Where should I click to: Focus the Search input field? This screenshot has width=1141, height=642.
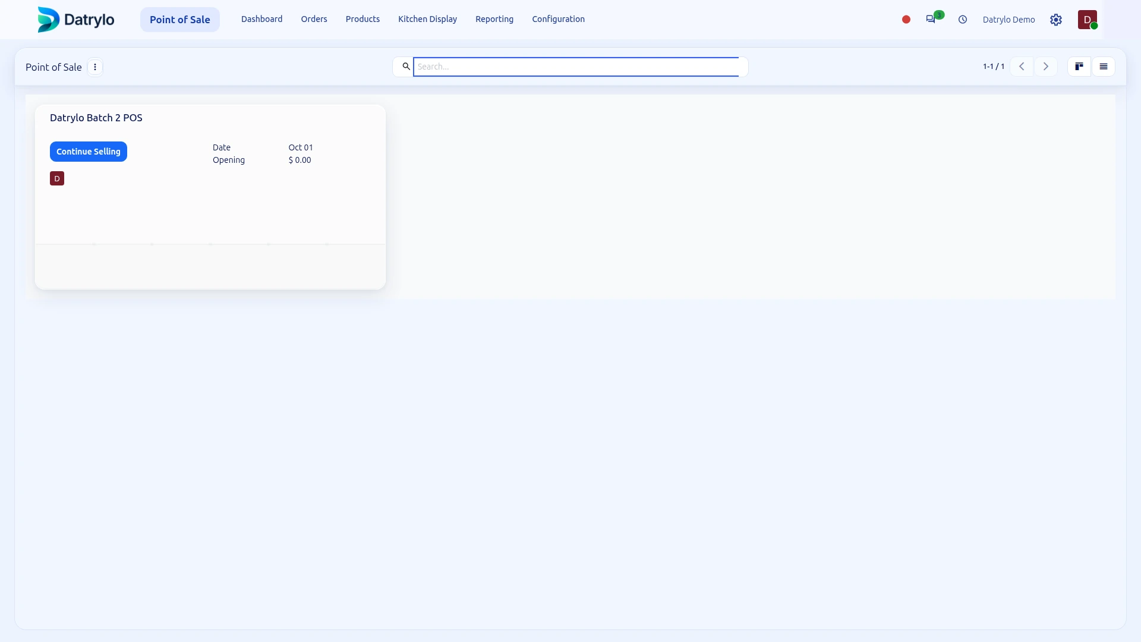coord(576,67)
